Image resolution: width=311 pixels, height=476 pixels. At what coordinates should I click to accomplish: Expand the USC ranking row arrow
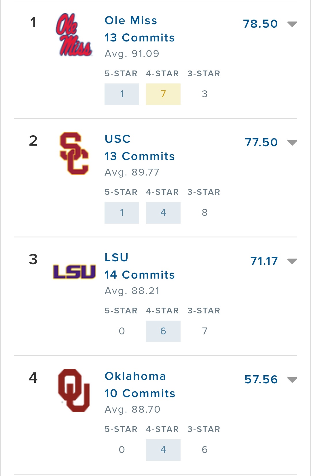(292, 143)
